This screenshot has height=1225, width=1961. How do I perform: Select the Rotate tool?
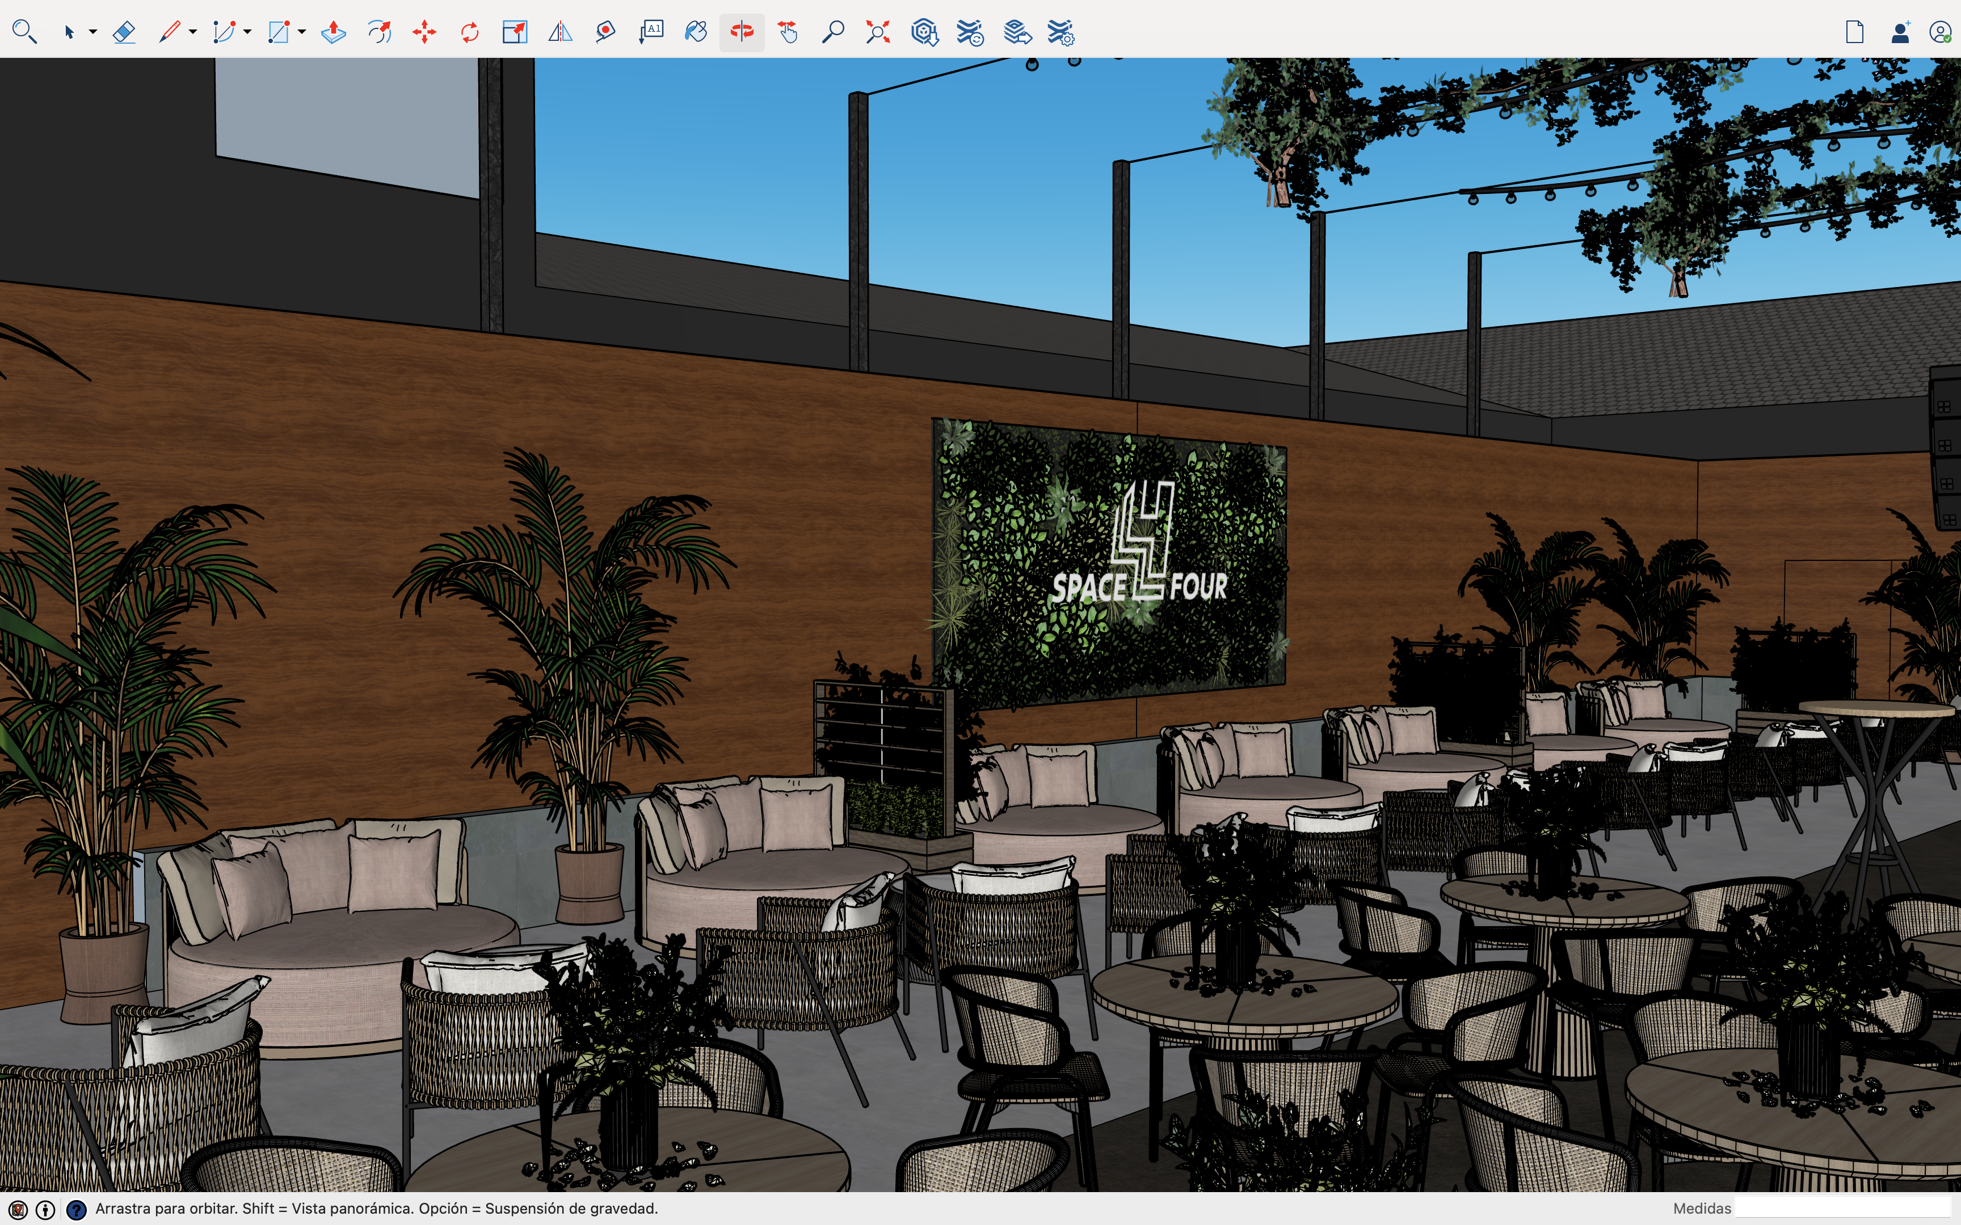coord(469,32)
